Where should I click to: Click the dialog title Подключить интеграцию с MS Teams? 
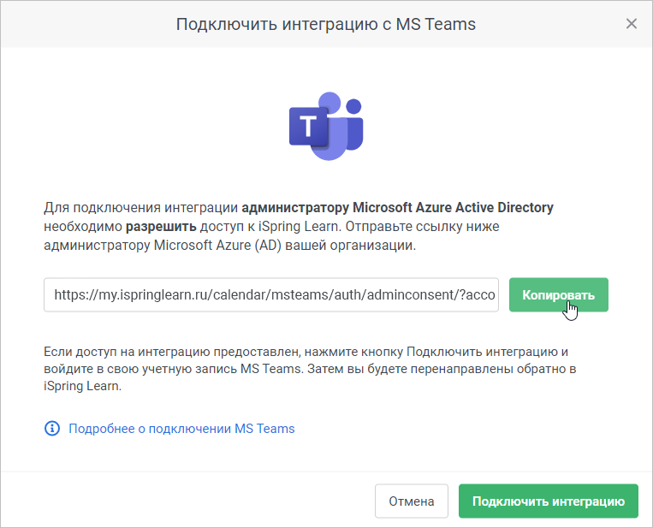pyautogui.click(x=326, y=24)
